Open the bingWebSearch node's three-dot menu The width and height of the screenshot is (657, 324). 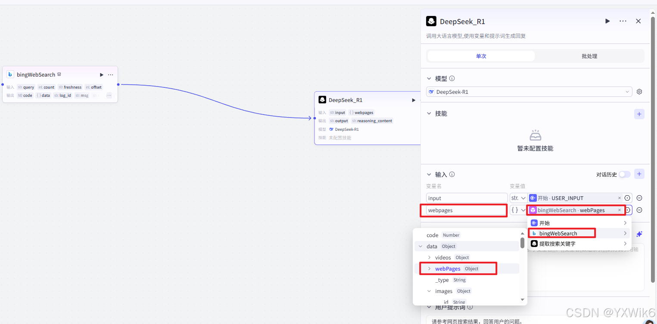point(111,75)
